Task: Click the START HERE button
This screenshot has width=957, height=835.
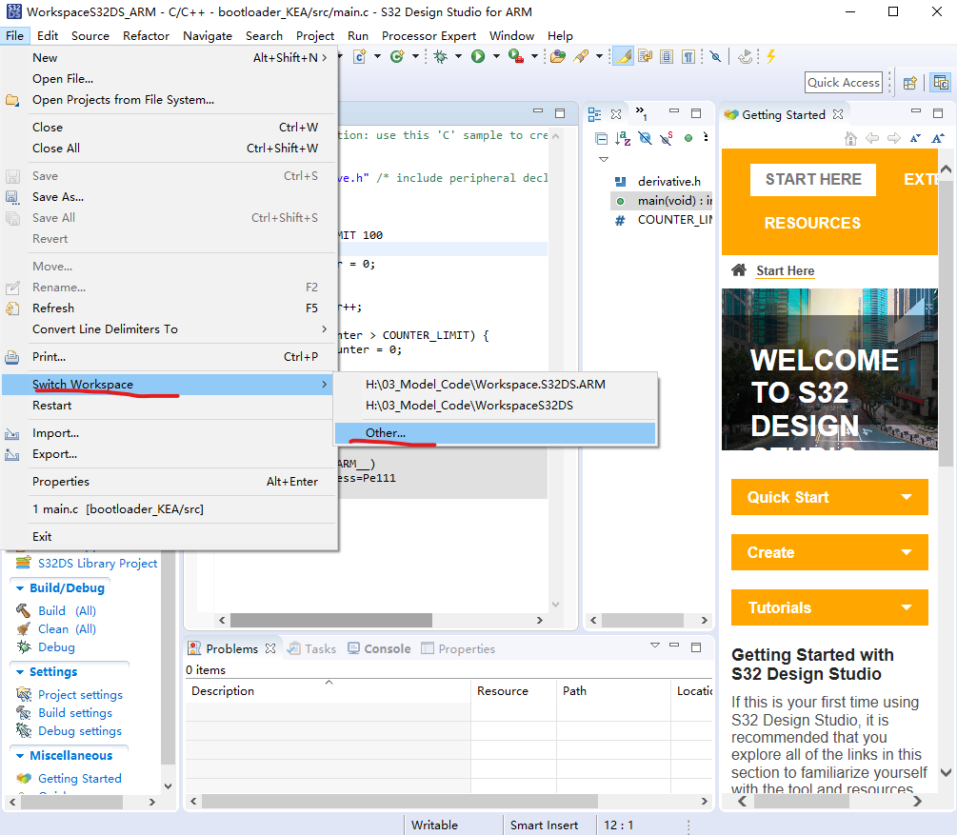Action: [x=813, y=179]
